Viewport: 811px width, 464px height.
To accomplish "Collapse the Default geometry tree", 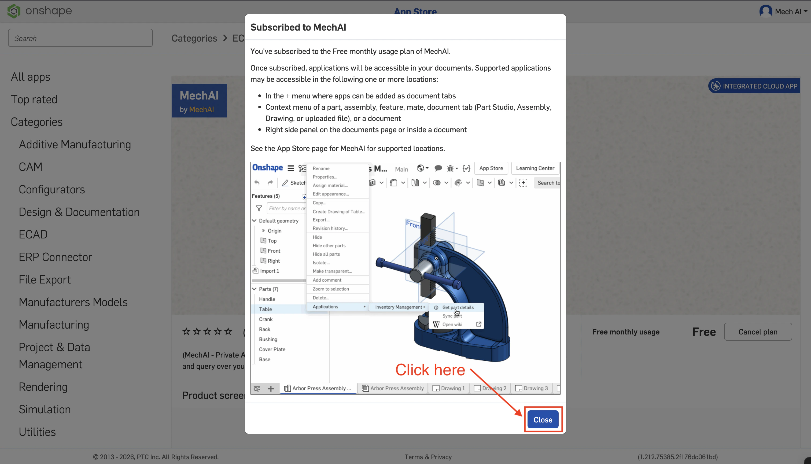I will pyautogui.click(x=254, y=220).
